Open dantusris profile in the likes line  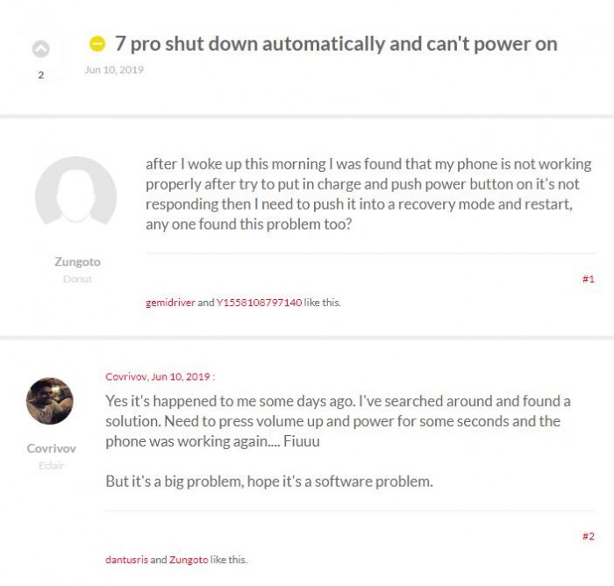[126, 559]
